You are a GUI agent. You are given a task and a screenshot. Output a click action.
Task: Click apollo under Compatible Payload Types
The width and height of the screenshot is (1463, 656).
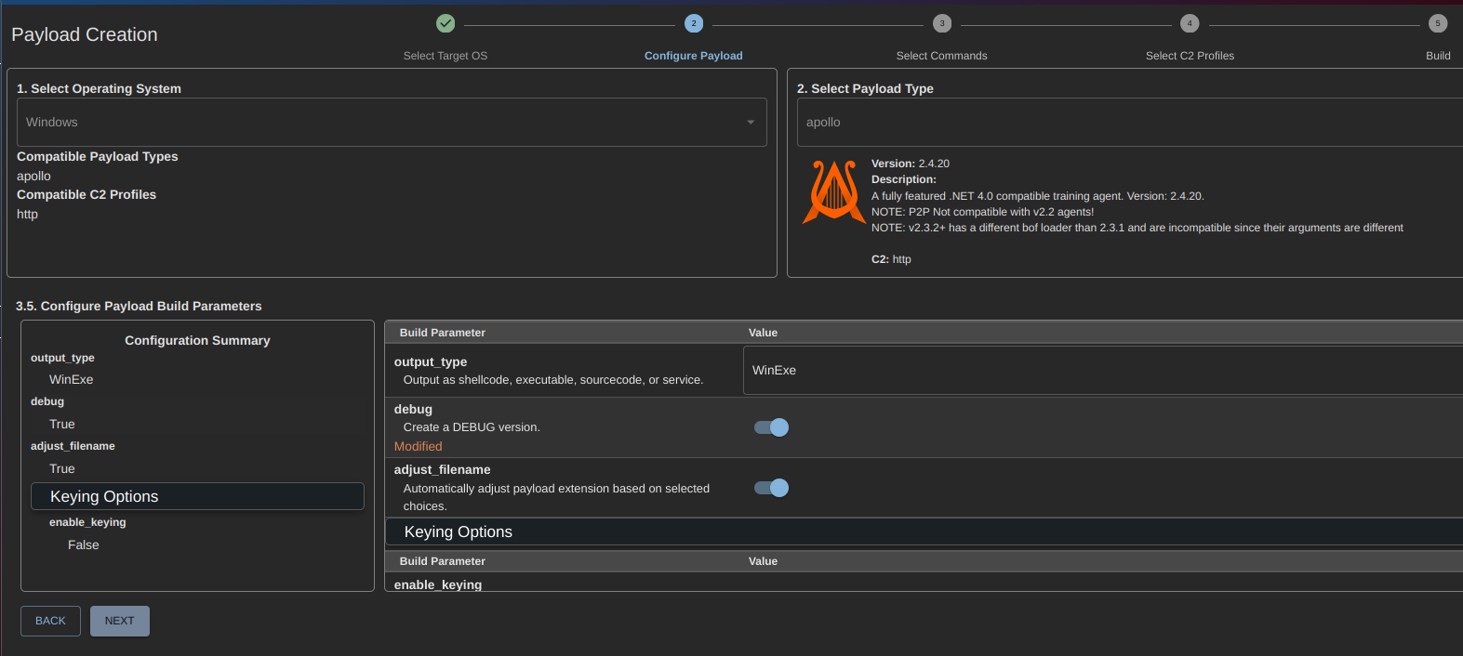point(33,176)
